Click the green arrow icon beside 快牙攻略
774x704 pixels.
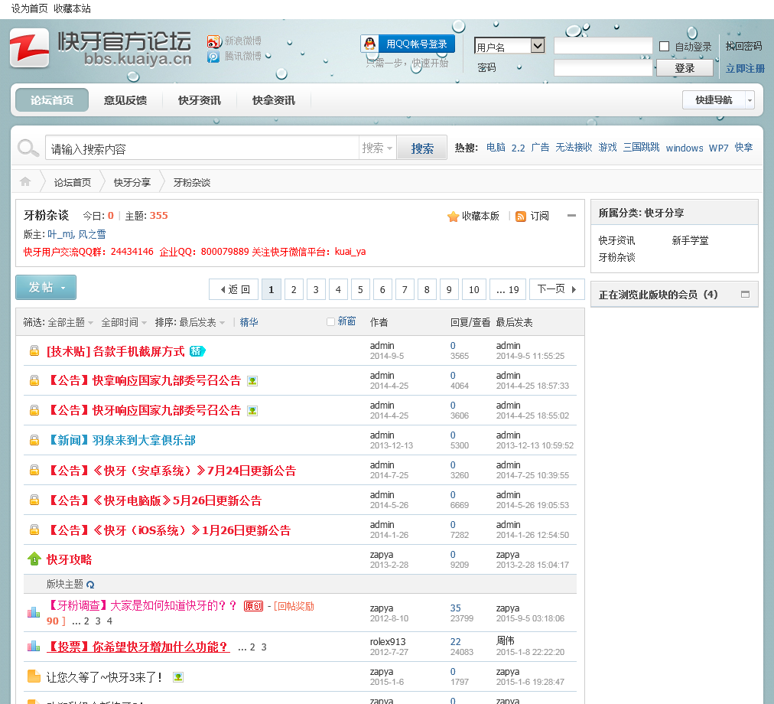[x=34, y=559]
